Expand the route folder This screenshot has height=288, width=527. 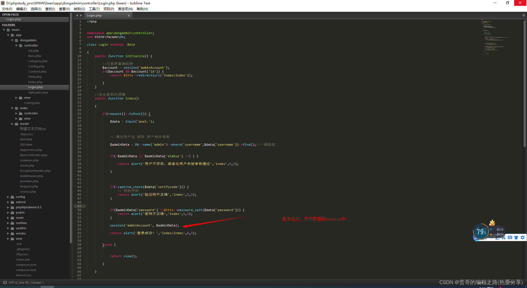point(8,218)
